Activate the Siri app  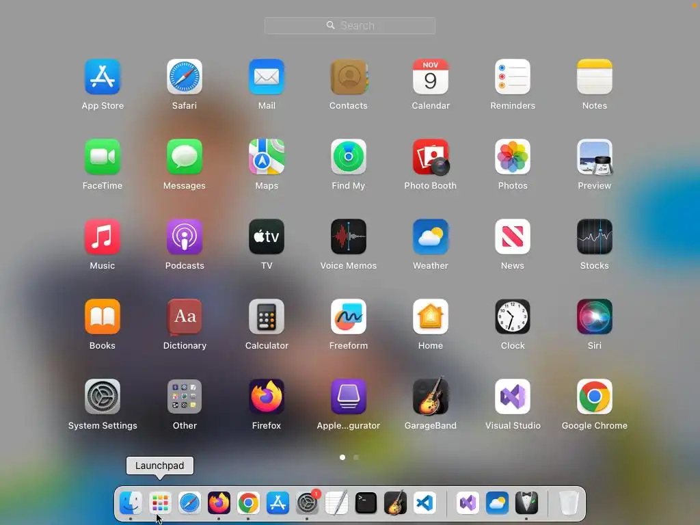[x=595, y=317]
